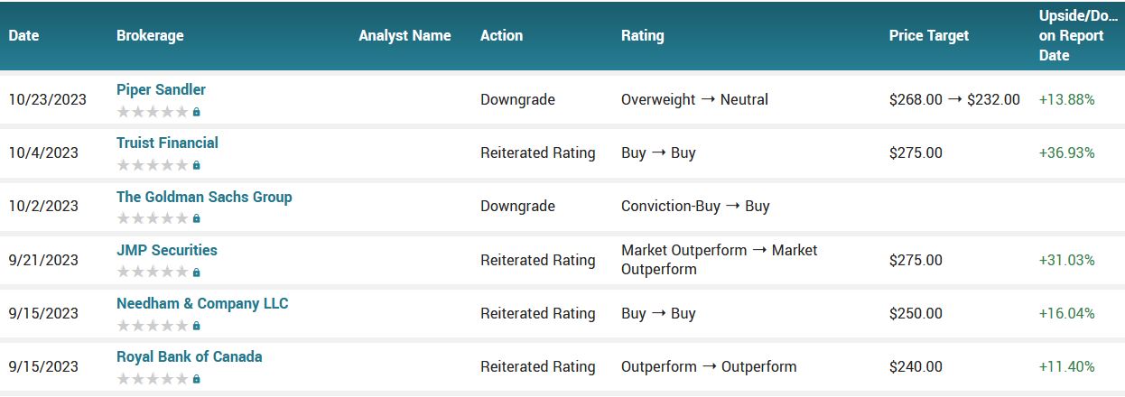Viewport: 1125px width, 397px height.
Task: Sort by the Brokerage column header
Action: (x=150, y=36)
